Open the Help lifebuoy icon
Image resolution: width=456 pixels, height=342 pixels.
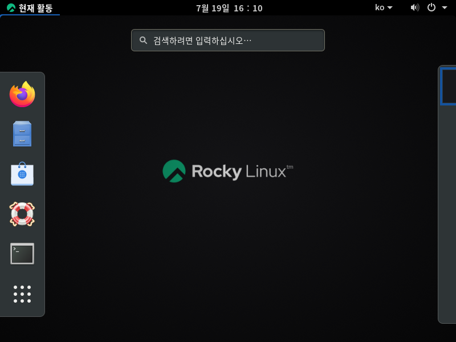coord(22,214)
